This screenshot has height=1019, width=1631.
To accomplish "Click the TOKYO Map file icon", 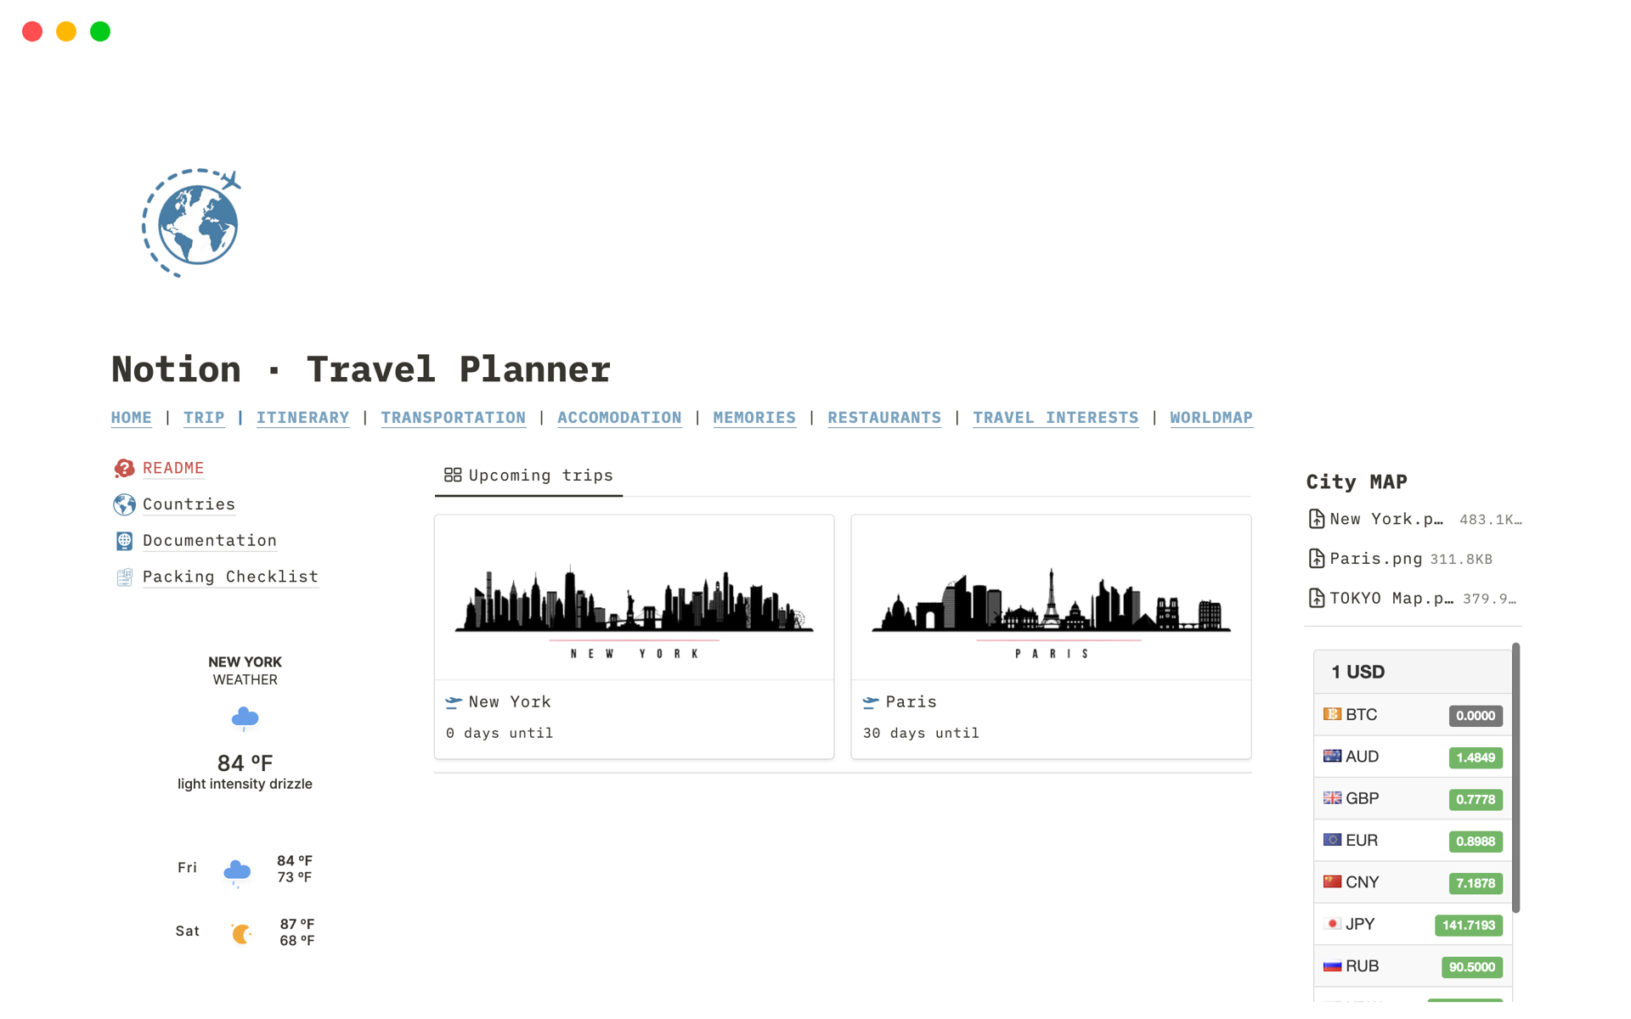I will 1317,598.
